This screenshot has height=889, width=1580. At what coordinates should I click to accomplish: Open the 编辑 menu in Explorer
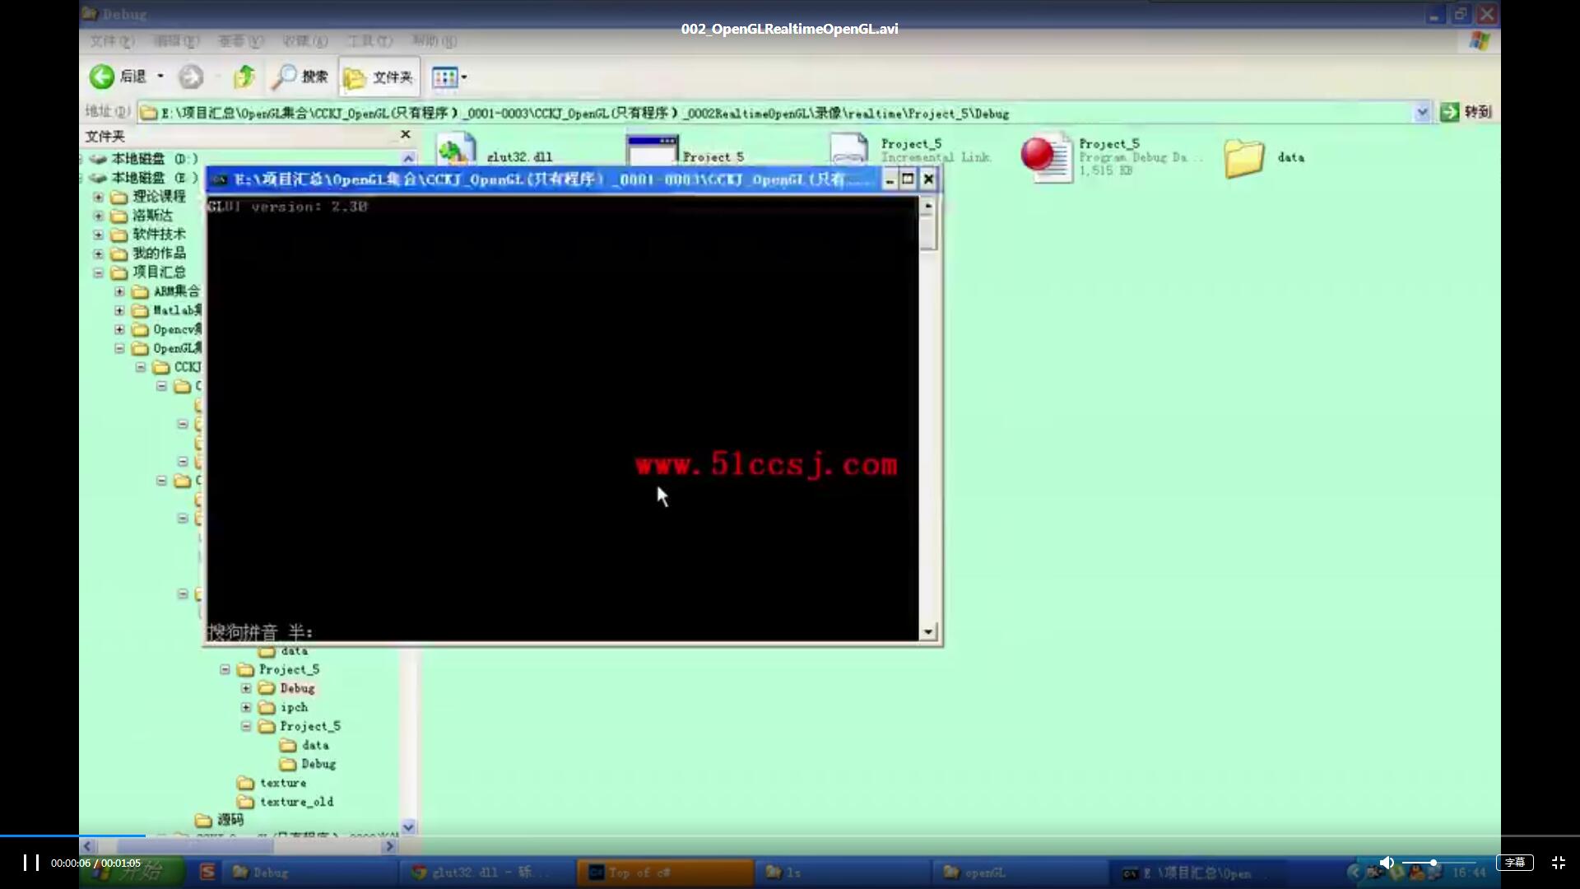[x=175, y=40]
